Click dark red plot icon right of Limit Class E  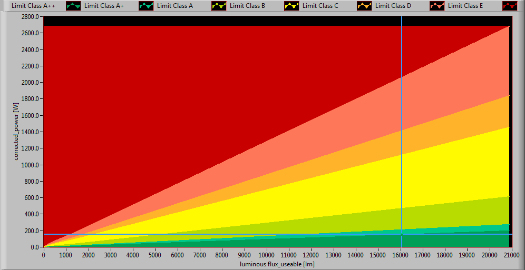pos(510,6)
